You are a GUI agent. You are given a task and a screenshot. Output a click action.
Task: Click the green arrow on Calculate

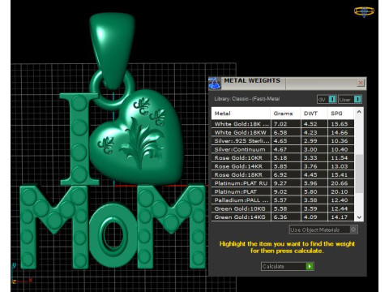[x=310, y=266]
